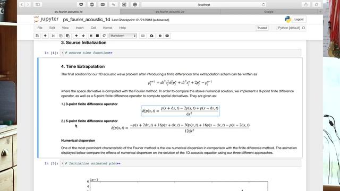
Task: Add a new Safari tab with the plus
Action: (x=320, y=12)
